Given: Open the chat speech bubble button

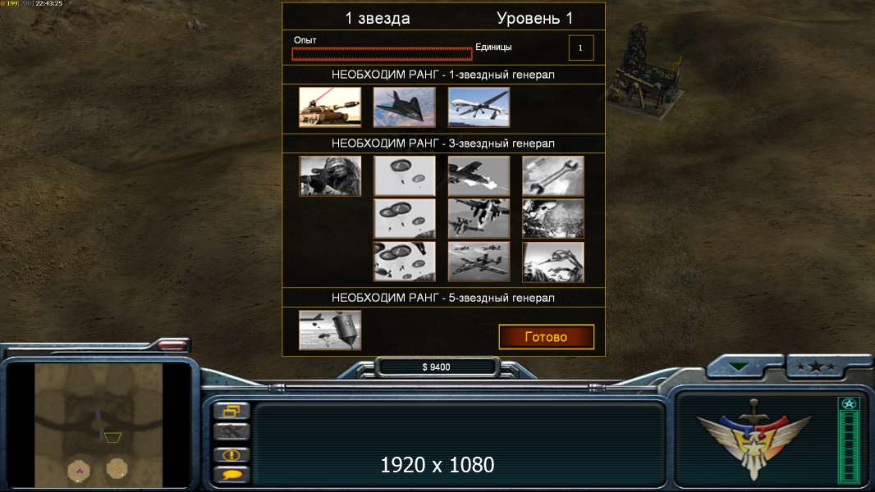Looking at the screenshot, I should coord(231,475).
